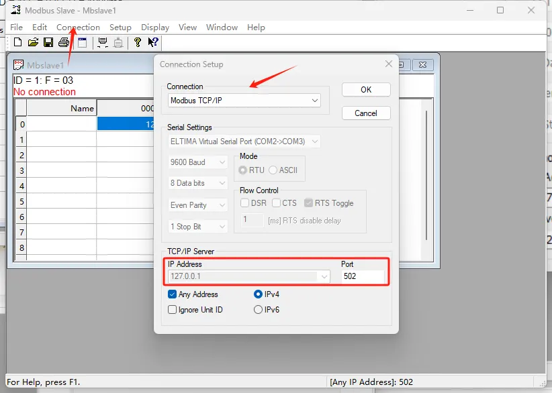The width and height of the screenshot is (552, 393).
Task: Open the Connection menu
Action: 78,27
